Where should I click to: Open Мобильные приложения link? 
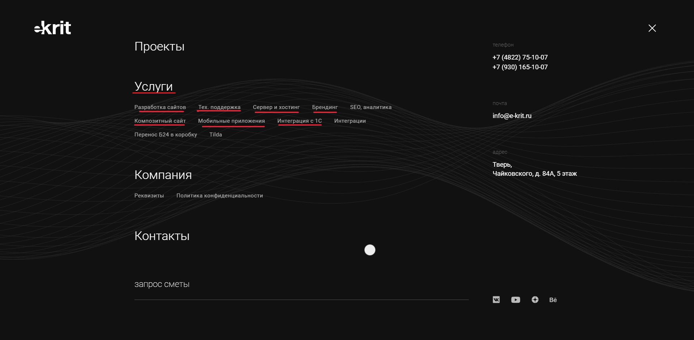(x=231, y=121)
